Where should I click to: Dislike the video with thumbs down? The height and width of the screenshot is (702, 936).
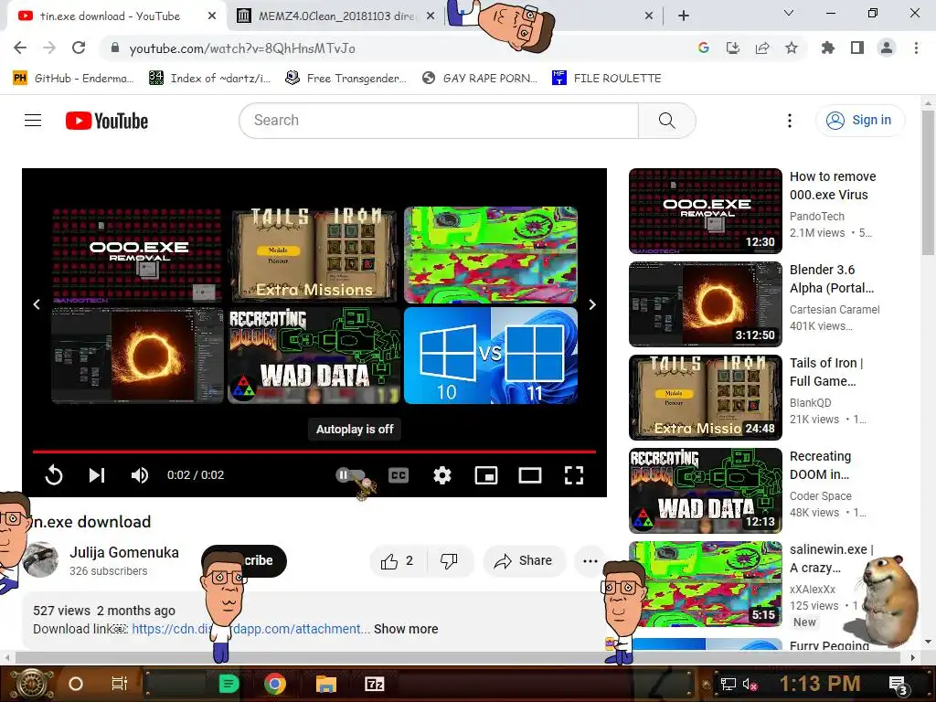[x=450, y=560]
